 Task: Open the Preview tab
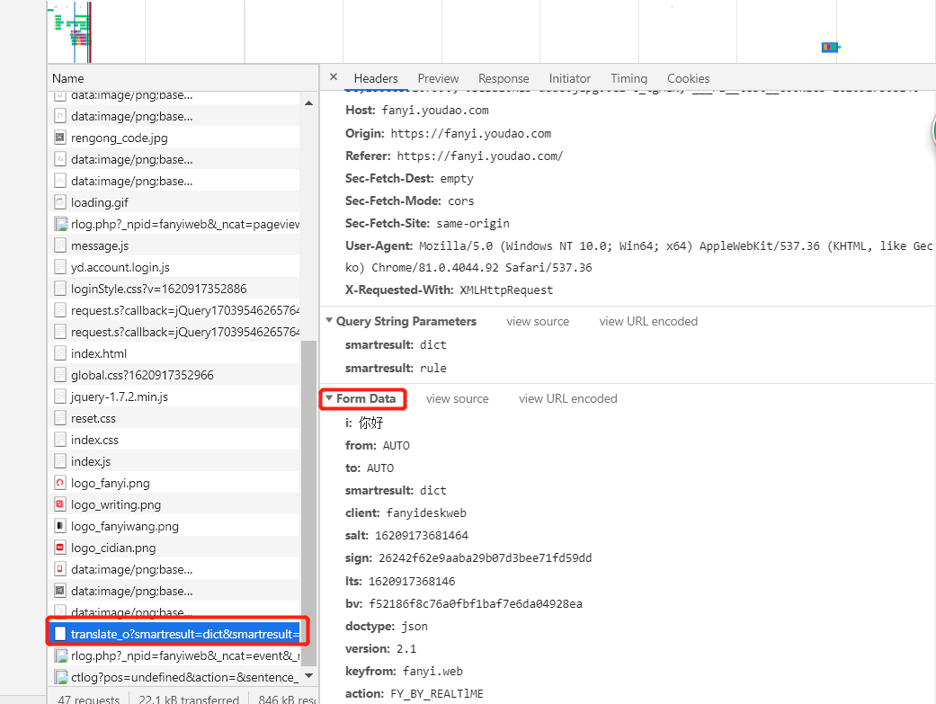point(438,78)
